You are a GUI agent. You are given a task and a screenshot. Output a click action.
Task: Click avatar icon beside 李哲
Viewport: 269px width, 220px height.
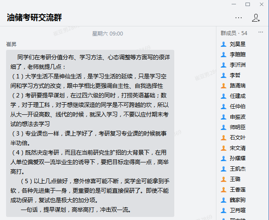pos(224,75)
